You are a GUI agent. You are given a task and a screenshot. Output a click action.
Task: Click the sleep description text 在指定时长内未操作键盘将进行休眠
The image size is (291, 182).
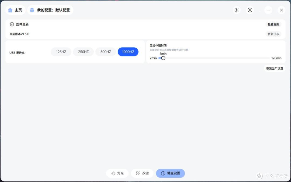(x=169, y=50)
